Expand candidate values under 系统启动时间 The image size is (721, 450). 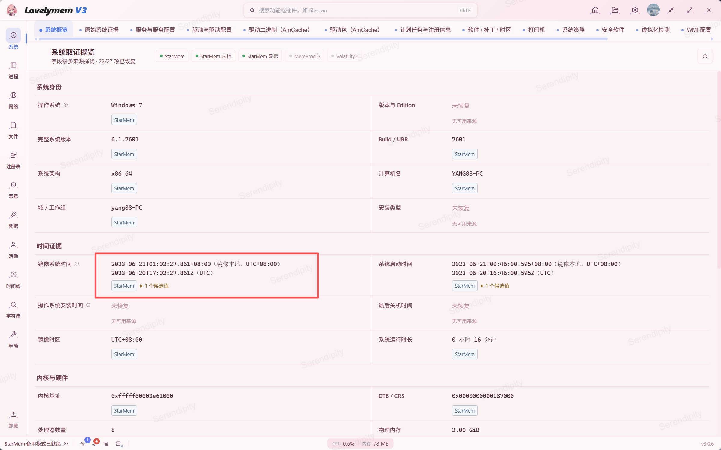click(495, 286)
